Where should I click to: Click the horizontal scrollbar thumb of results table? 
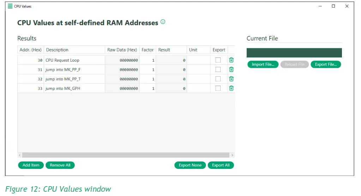click(x=126, y=155)
